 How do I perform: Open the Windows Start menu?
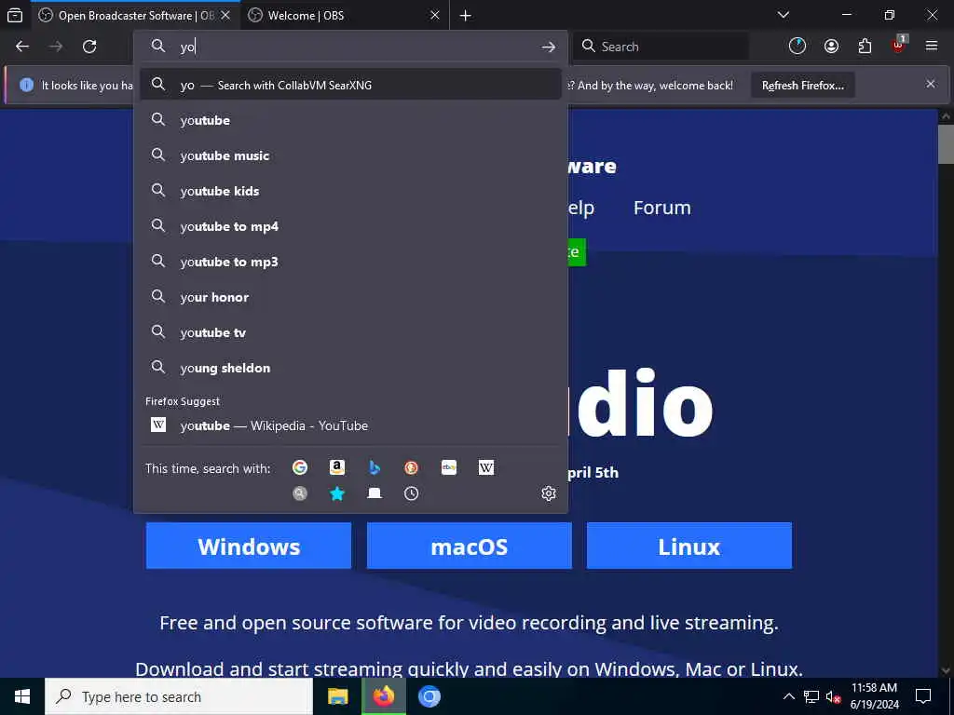pos(22,696)
